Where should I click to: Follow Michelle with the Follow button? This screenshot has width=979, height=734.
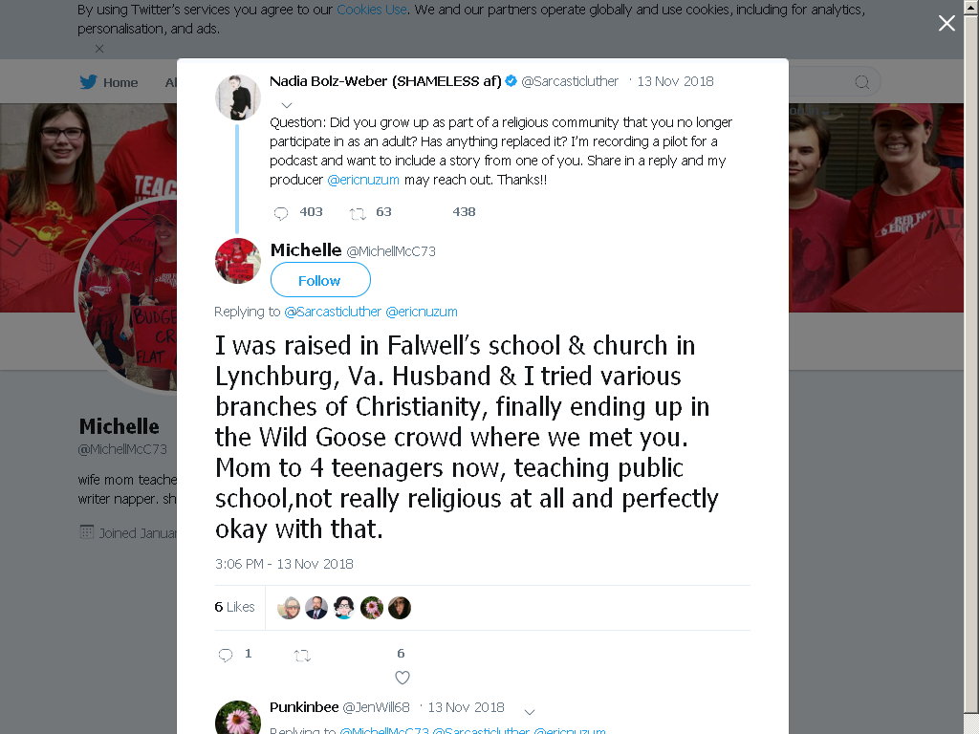(x=320, y=280)
